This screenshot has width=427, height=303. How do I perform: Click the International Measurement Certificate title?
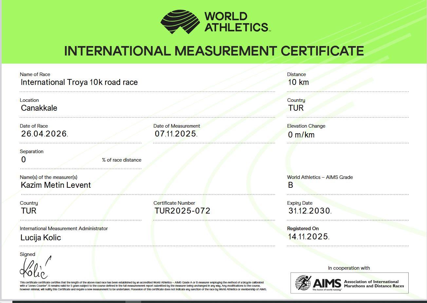[x=214, y=51]
